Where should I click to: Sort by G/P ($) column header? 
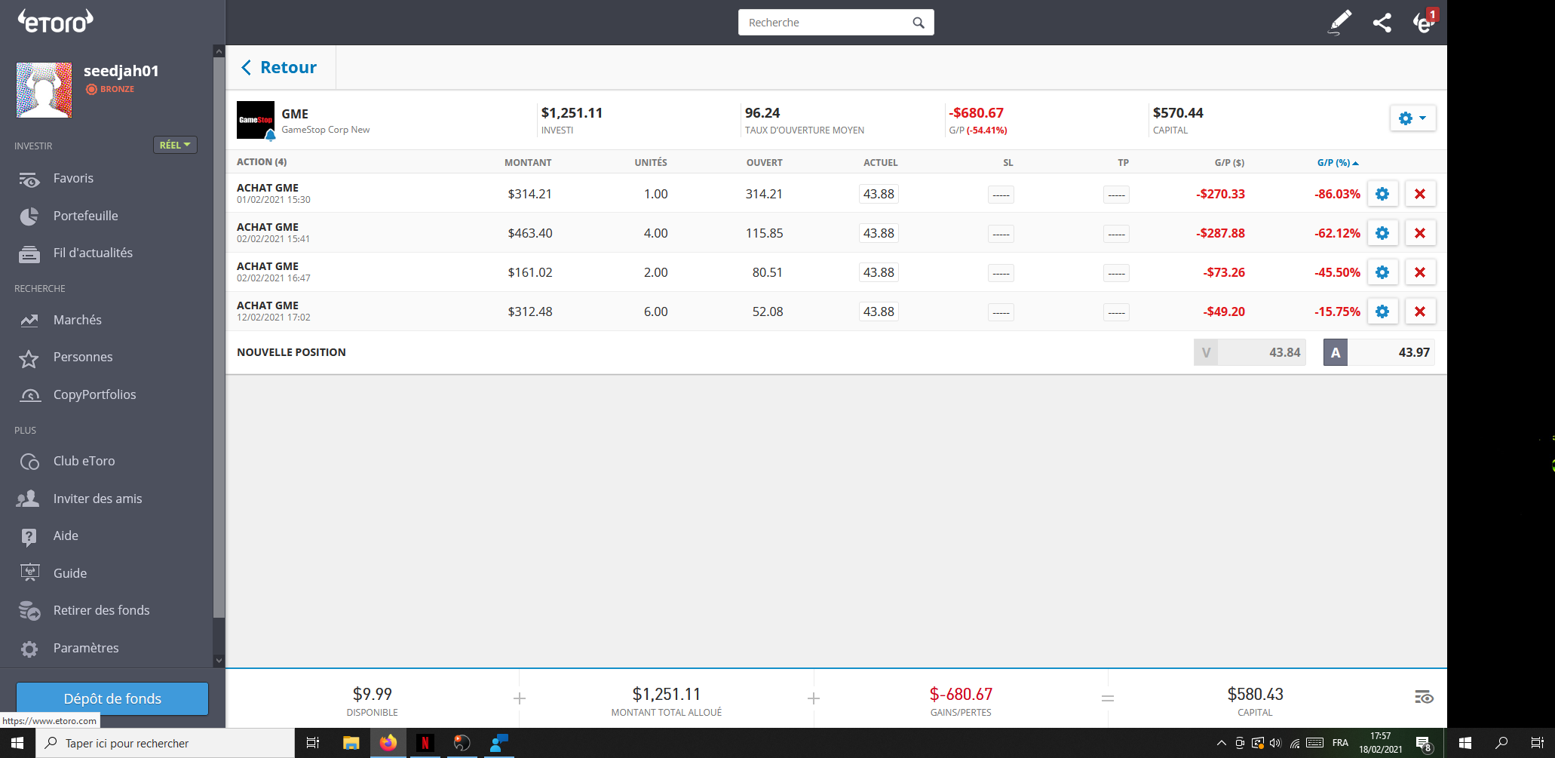1229,162
